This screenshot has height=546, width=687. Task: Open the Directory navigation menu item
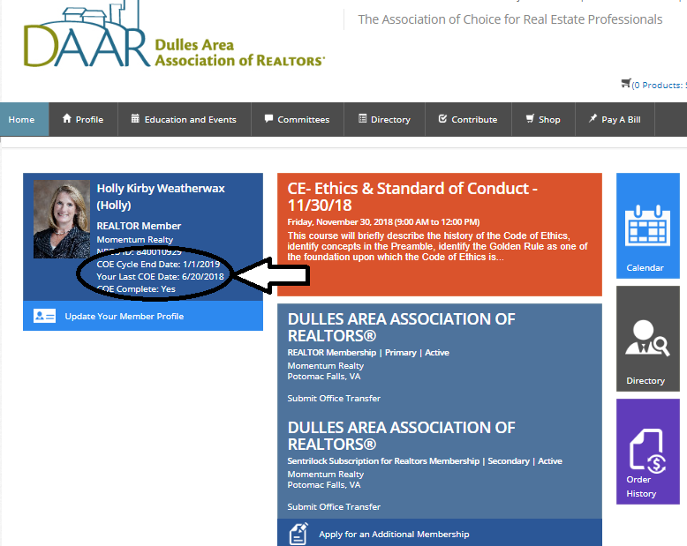385,119
